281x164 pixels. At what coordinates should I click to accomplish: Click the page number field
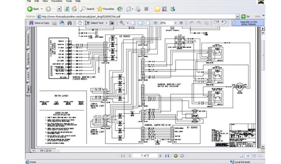(x=145, y=156)
